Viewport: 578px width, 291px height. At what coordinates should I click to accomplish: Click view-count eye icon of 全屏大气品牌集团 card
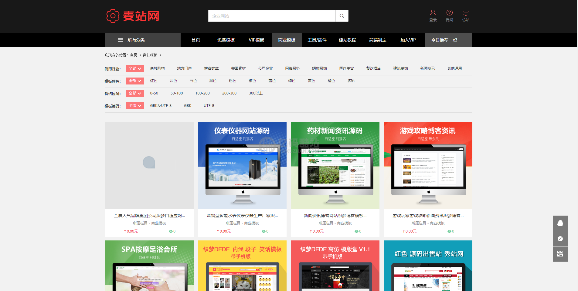[x=171, y=231]
